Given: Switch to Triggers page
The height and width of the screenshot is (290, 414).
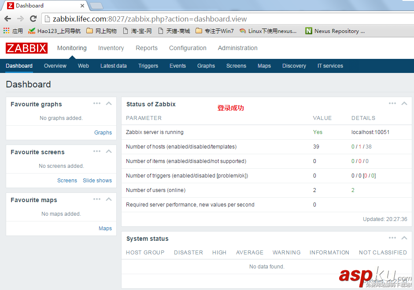Looking at the screenshot, I should [x=148, y=66].
